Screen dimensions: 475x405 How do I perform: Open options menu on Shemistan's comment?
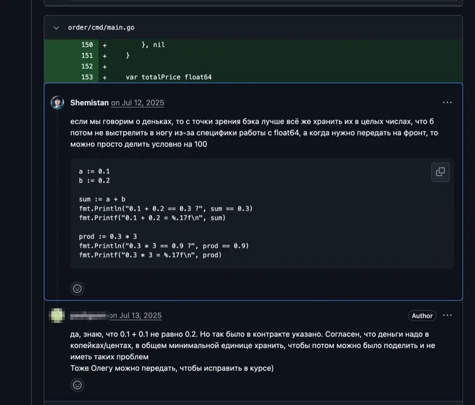tap(447, 102)
